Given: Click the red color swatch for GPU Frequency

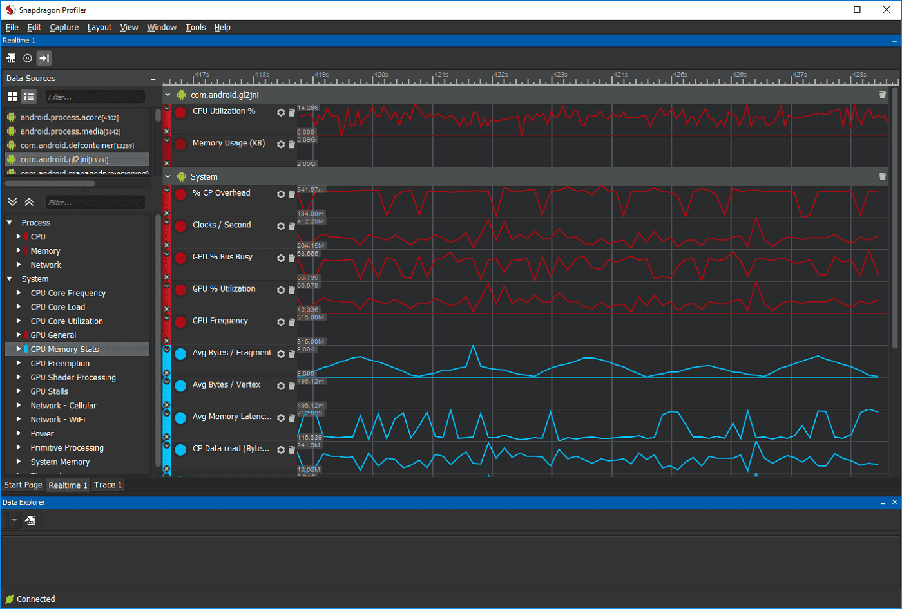Looking at the screenshot, I should click(180, 322).
